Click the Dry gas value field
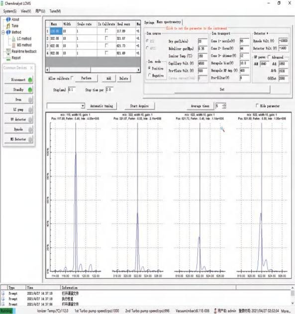295x314 pixels. (202, 41)
